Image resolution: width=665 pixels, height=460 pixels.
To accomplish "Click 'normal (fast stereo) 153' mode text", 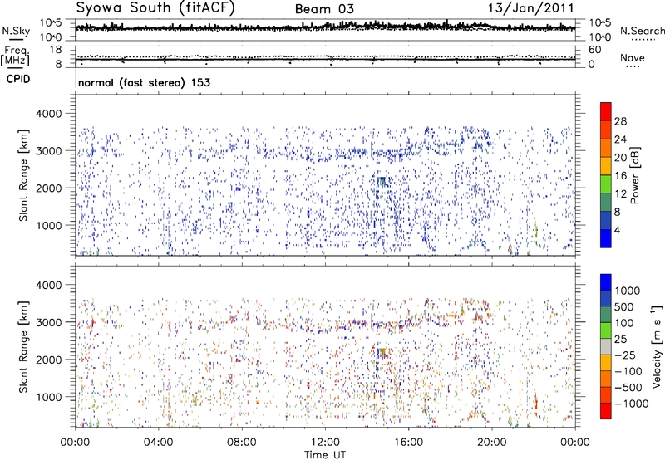I will point(144,82).
